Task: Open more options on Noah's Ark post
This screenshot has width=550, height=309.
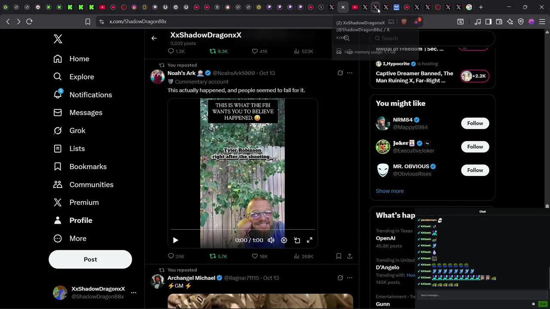Action: [x=350, y=73]
